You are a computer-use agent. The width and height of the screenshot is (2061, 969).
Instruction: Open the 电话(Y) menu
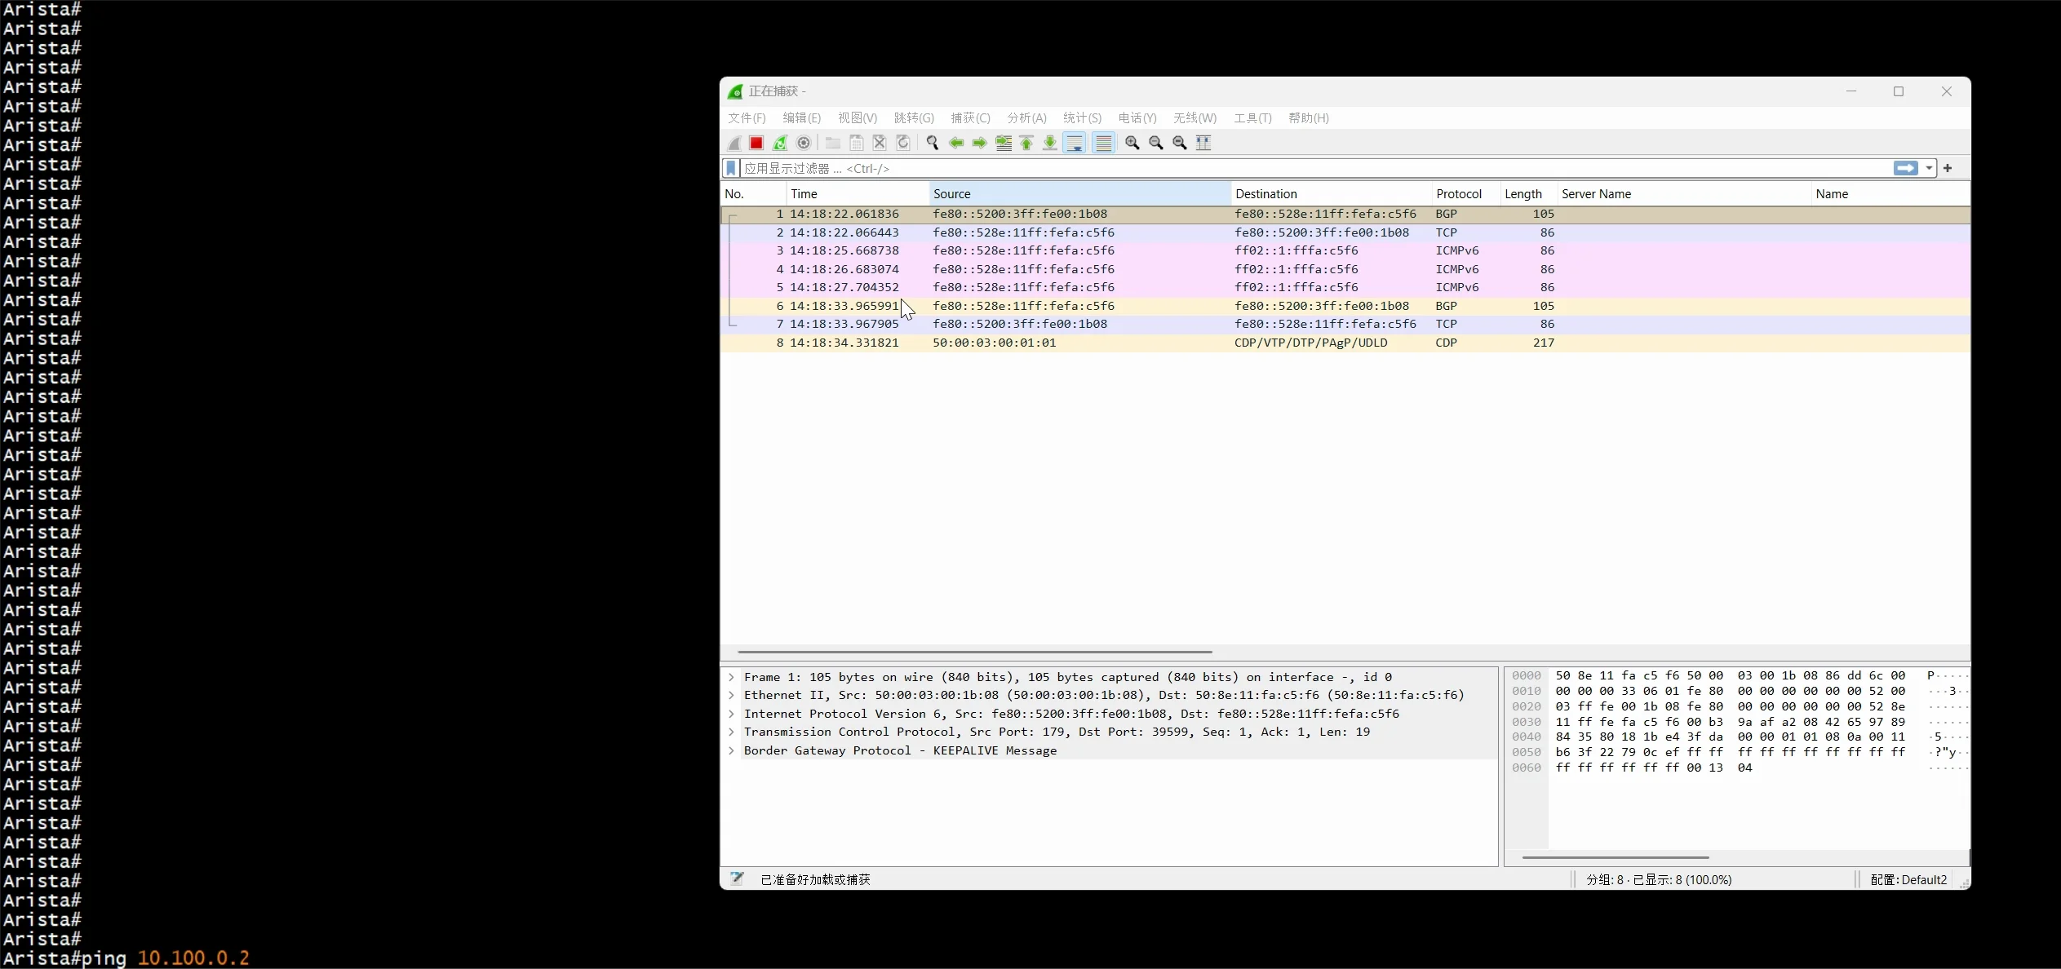tap(1137, 118)
